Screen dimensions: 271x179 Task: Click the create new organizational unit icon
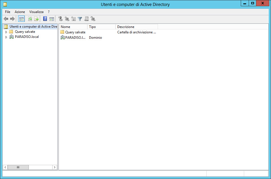(73, 19)
